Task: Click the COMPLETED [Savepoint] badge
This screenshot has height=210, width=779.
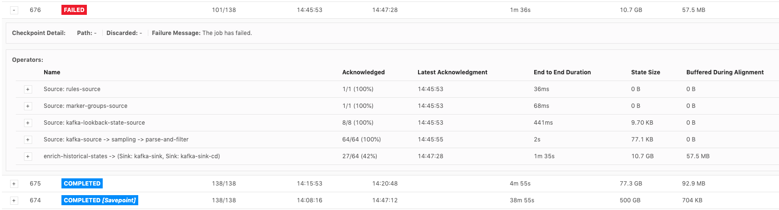Action: pyautogui.click(x=100, y=200)
